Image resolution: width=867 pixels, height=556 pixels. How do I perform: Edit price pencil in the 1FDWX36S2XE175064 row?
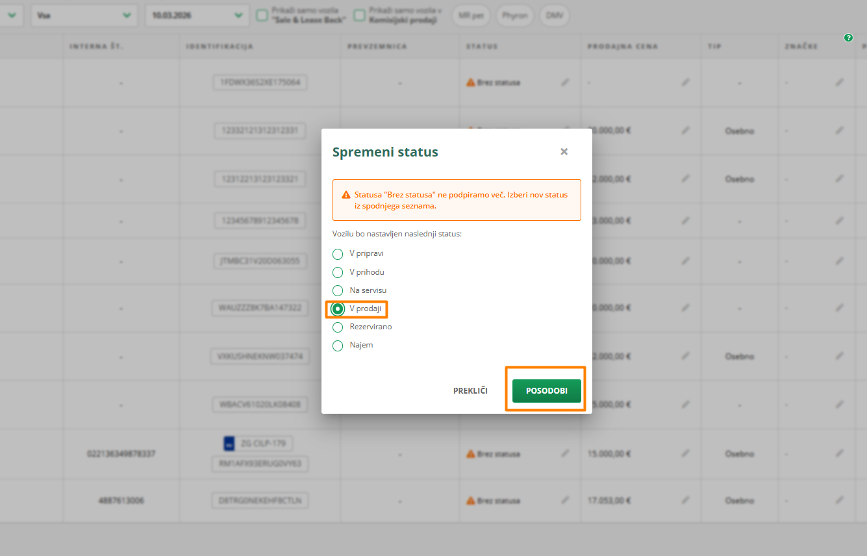coord(686,82)
